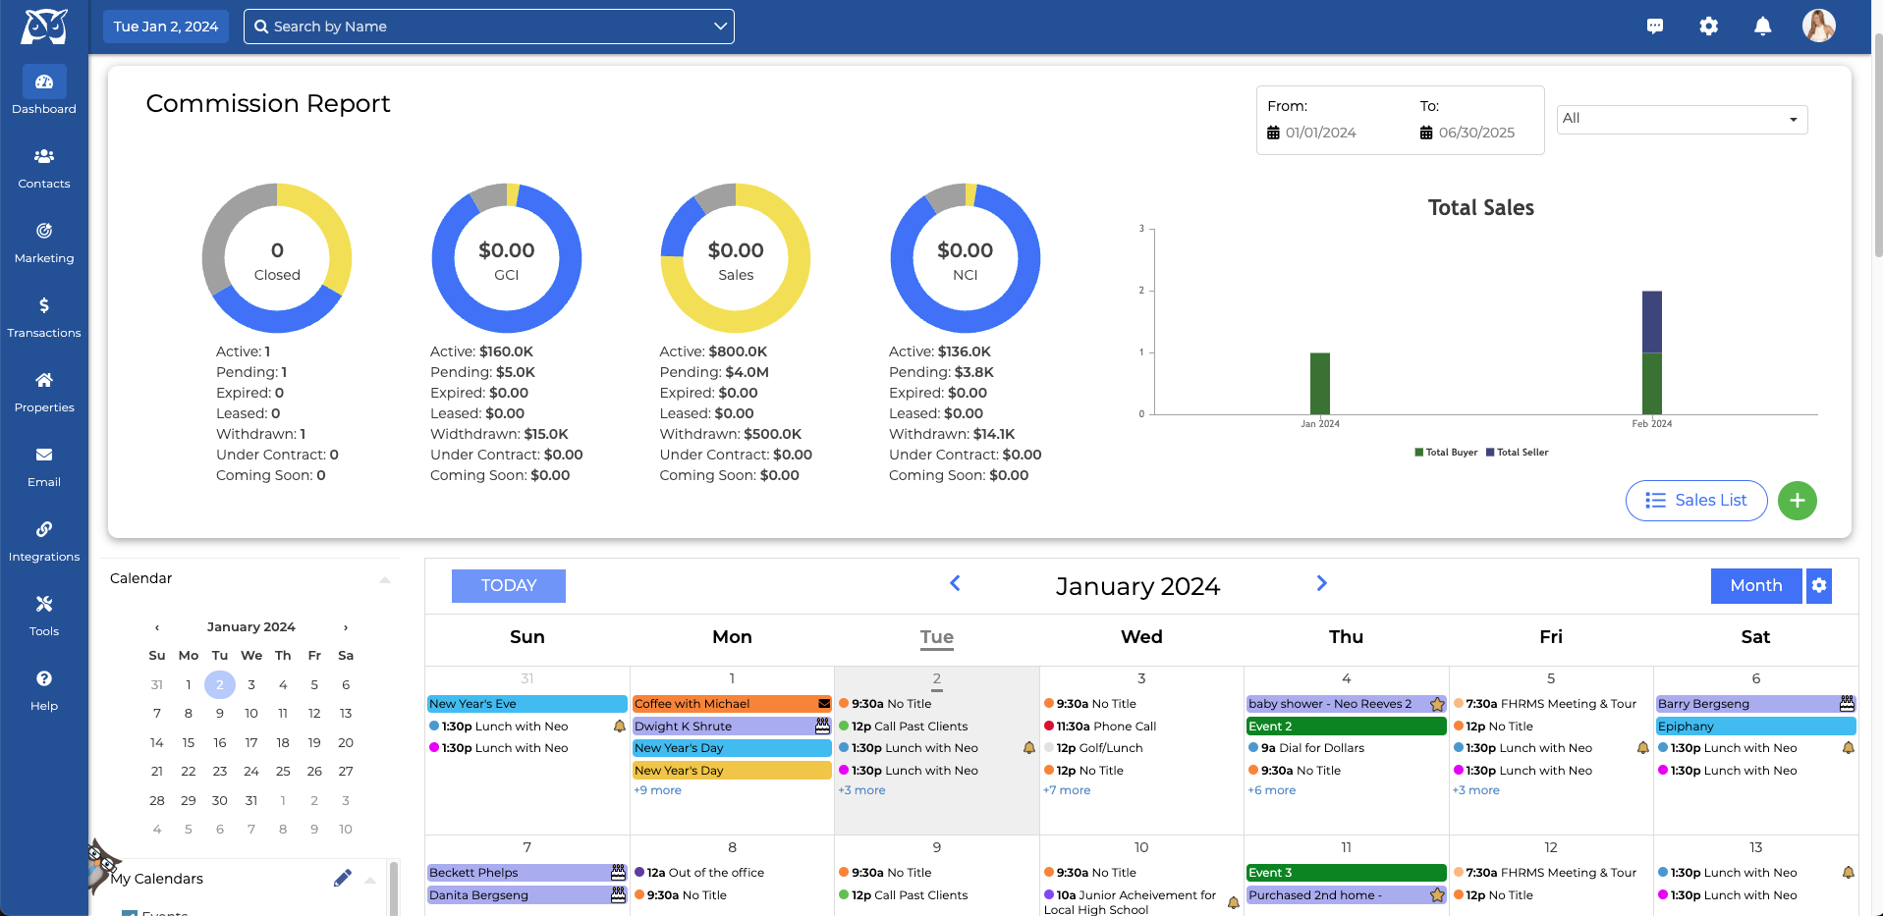Open the chat messages icon in header
The image size is (1883, 916).
pos(1655,27)
